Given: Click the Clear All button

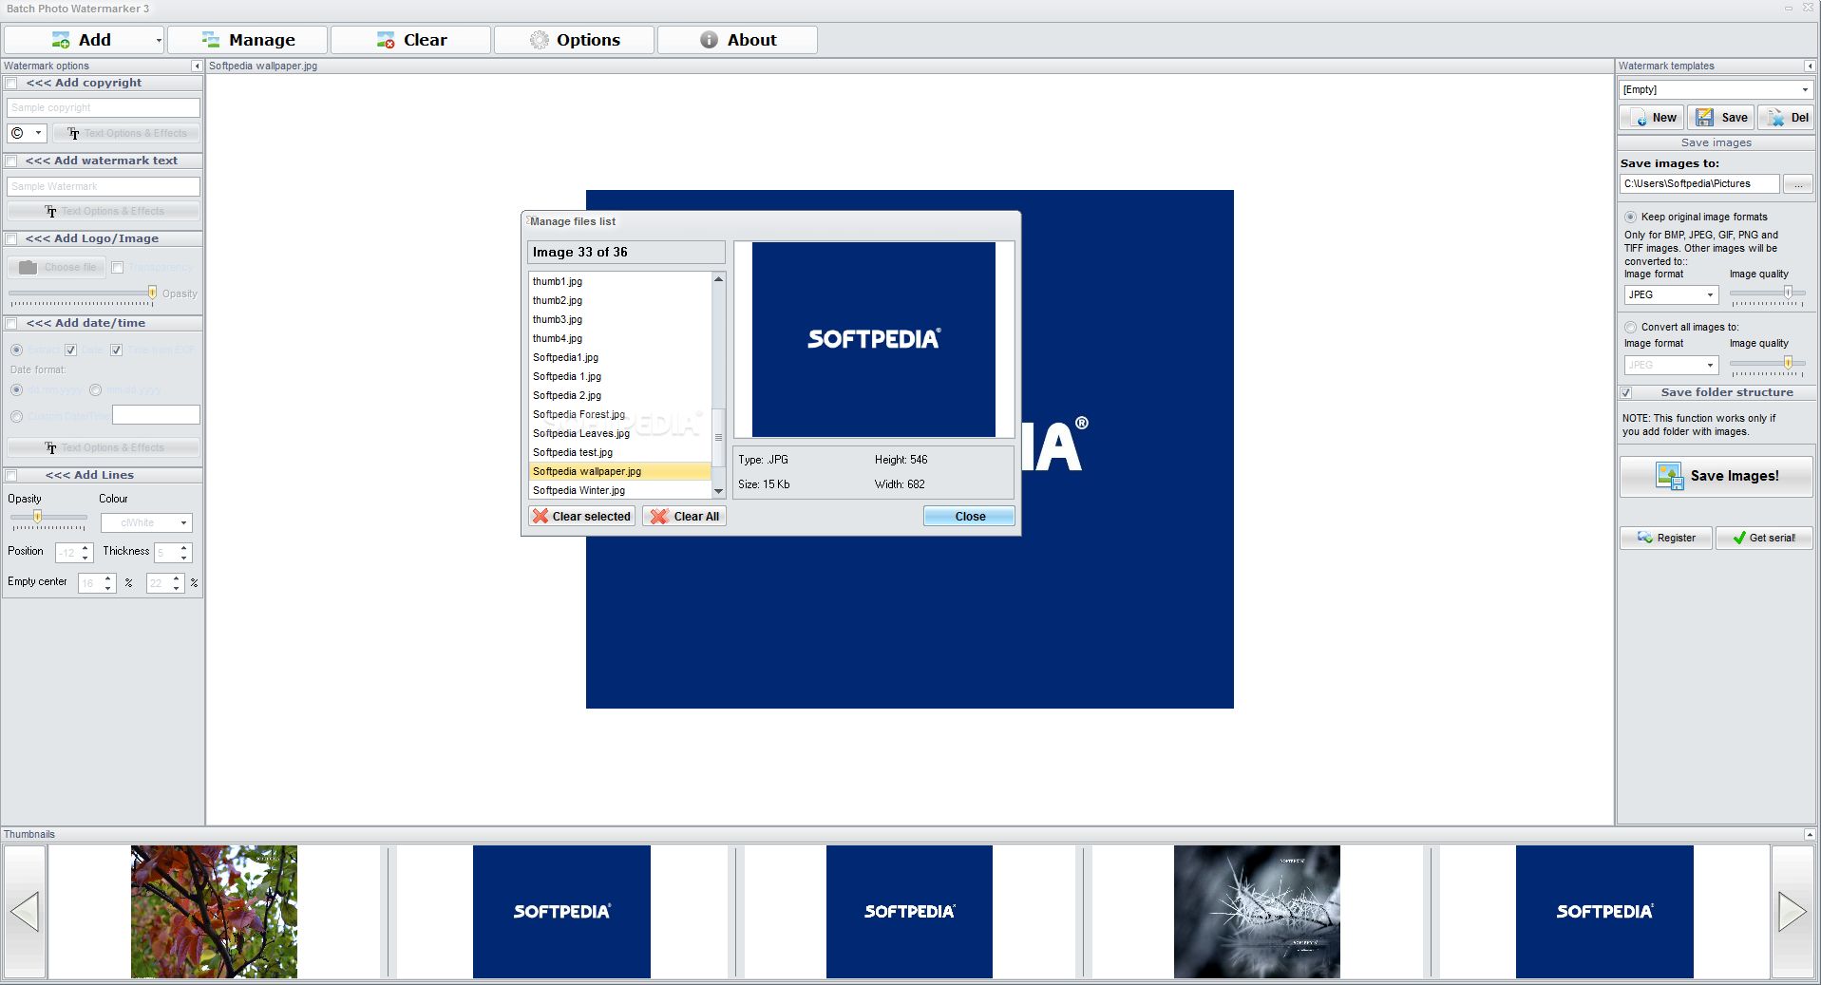Looking at the screenshot, I should pyautogui.click(x=684, y=517).
